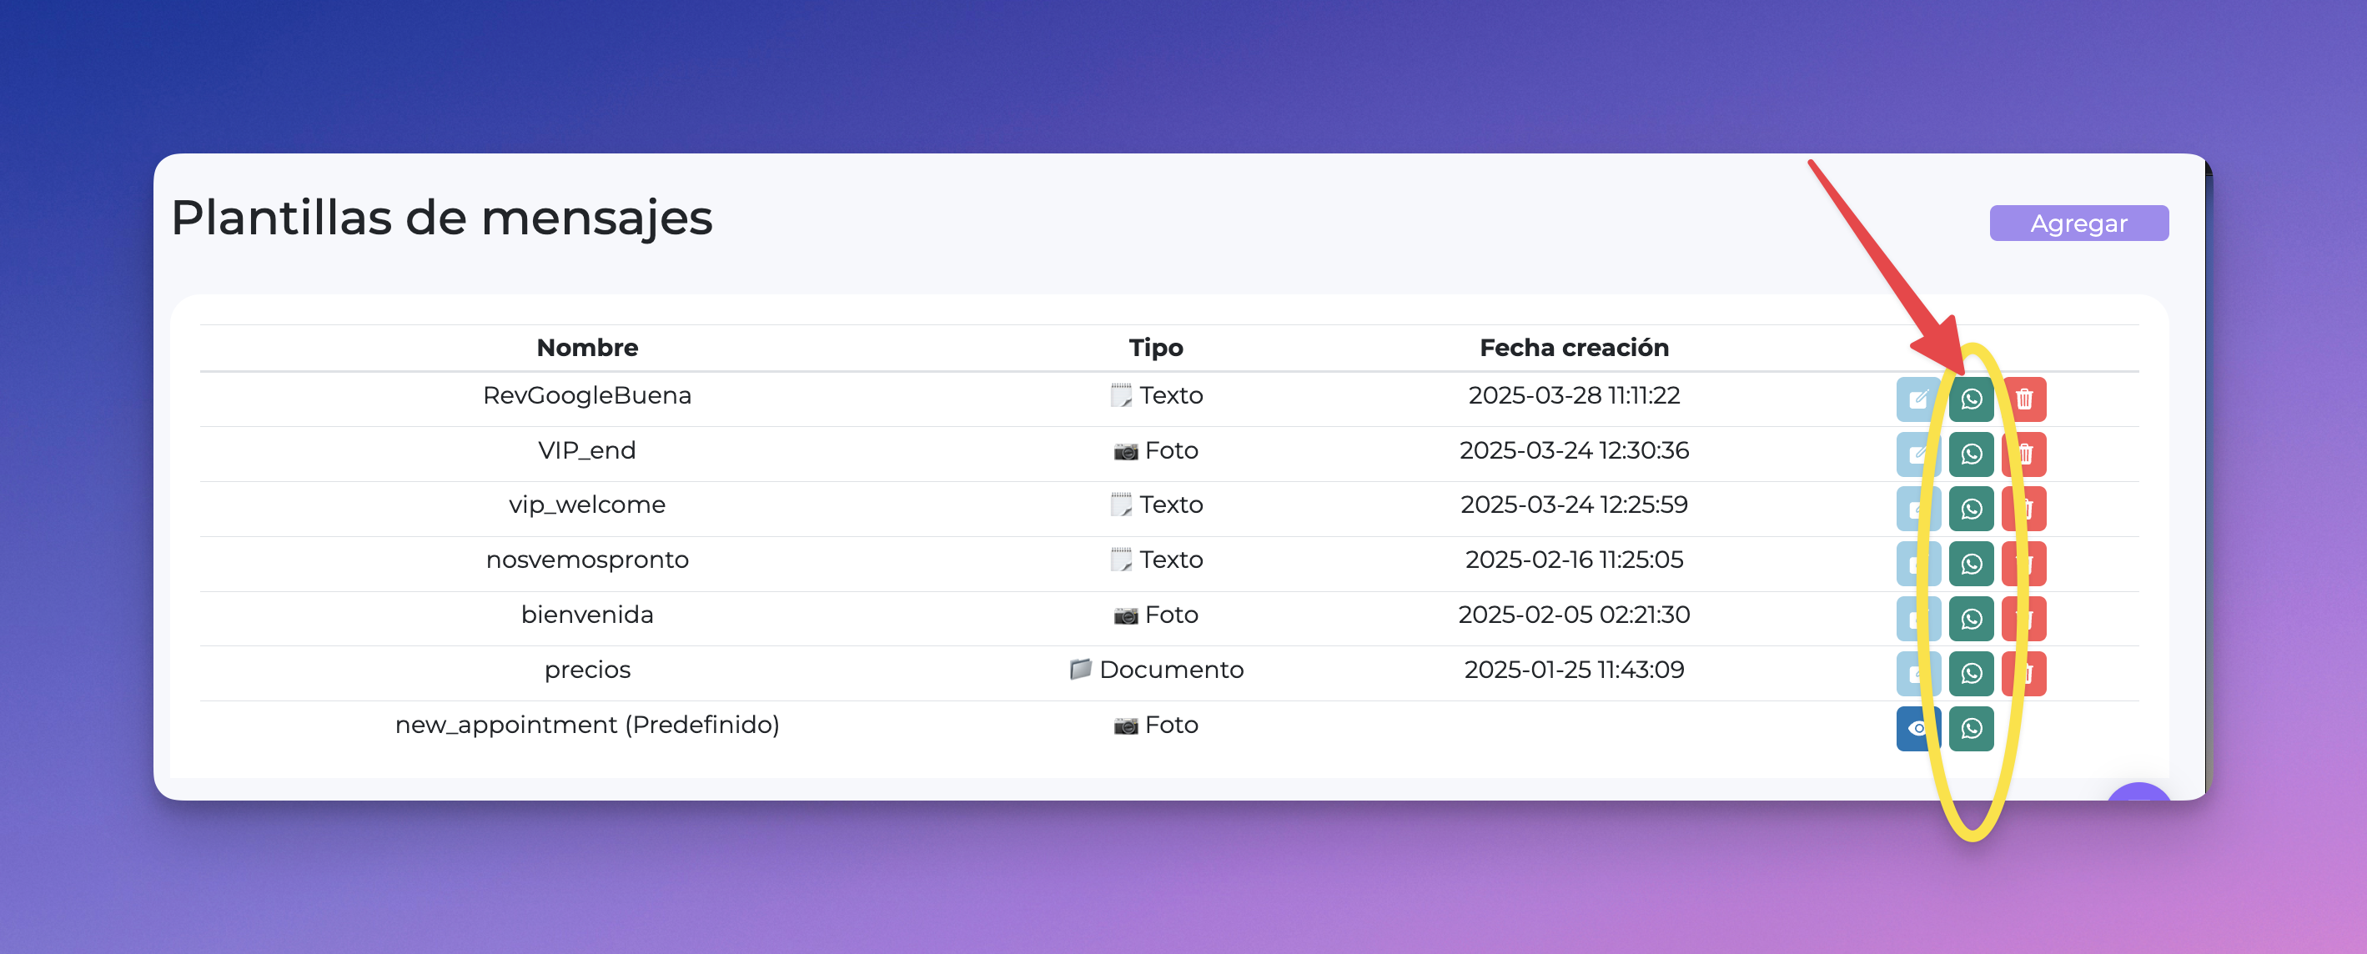Delete the vip_welcome template
This screenshot has height=954, width=2367.
pos(2024,508)
